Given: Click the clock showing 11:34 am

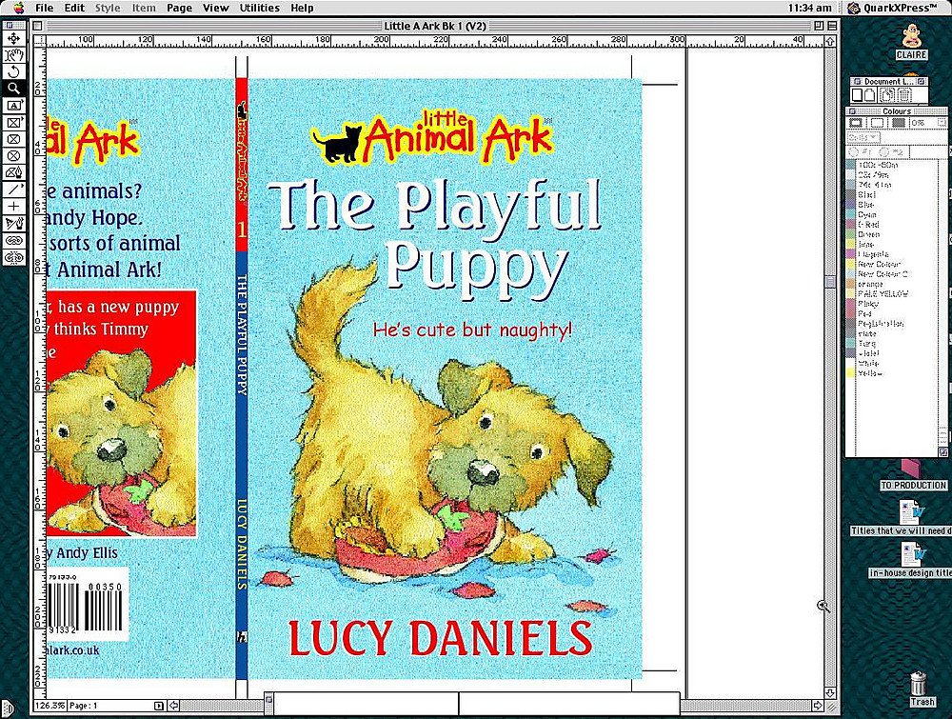Looking at the screenshot, I should pyautogui.click(x=809, y=8).
